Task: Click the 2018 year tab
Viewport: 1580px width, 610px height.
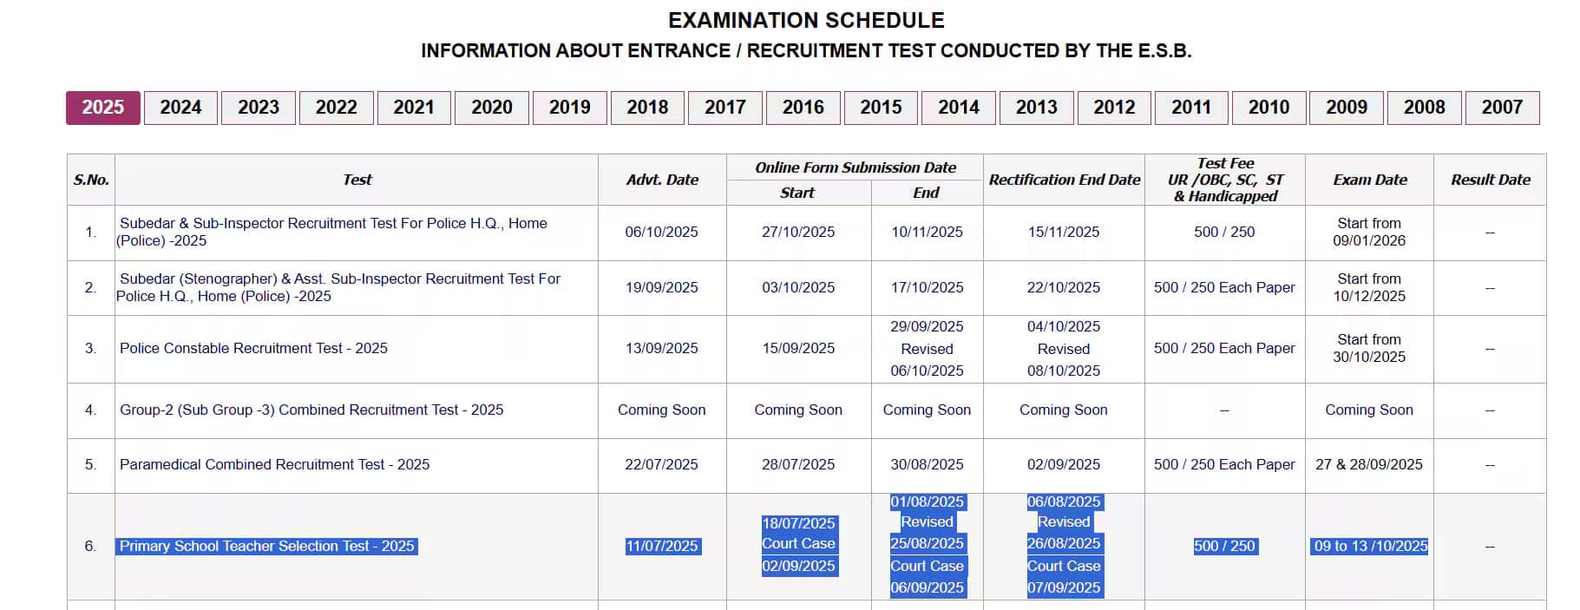Action: [647, 108]
